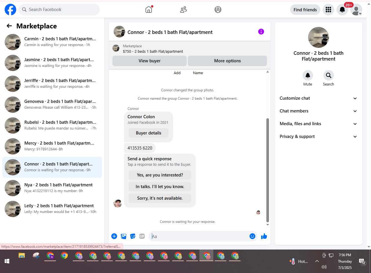Search in conversation using magnifier icon
This screenshot has width=371, height=273.
coord(329,75)
